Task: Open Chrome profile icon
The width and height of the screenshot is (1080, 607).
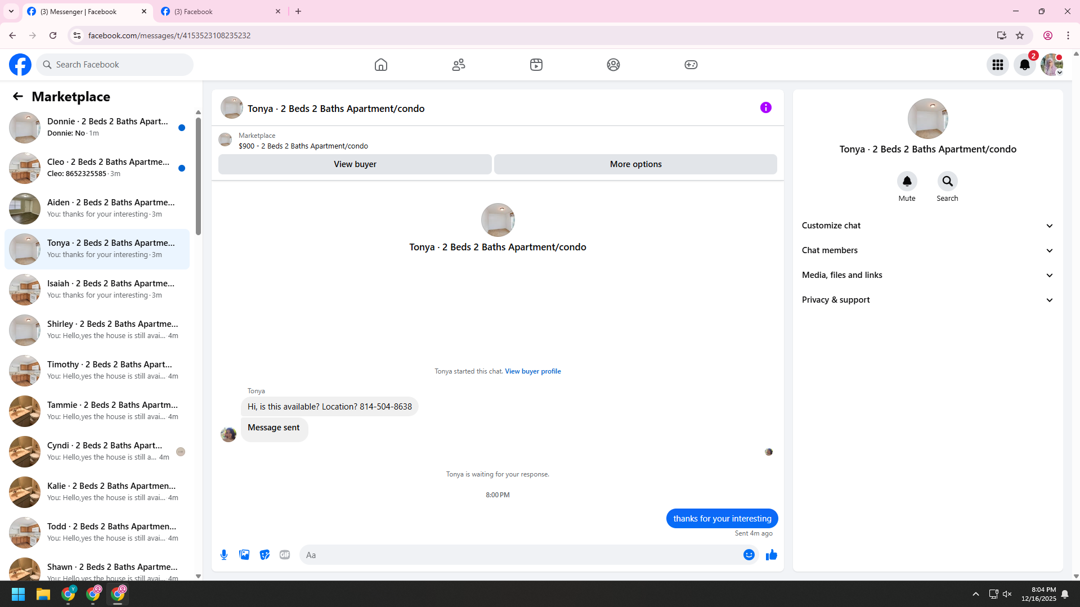Action: [x=1048, y=35]
